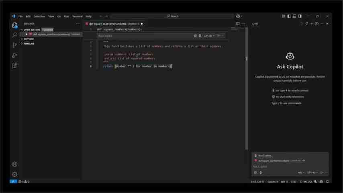Click Spaces indentation in status bar
Viewport: 343px width, 193px height.
[x=272, y=182]
